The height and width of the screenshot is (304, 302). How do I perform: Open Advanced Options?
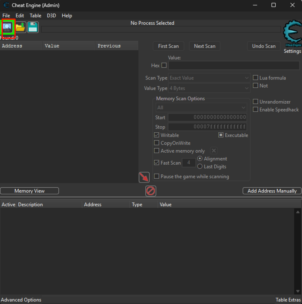tap(21, 300)
